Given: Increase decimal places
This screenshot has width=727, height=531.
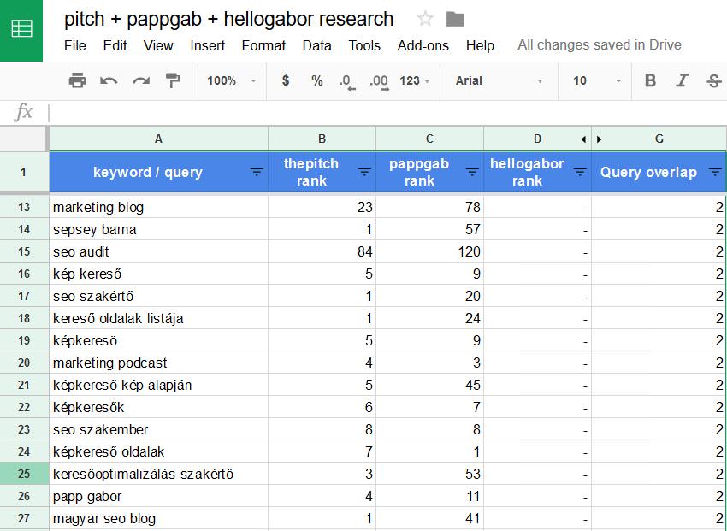Looking at the screenshot, I should tap(379, 81).
